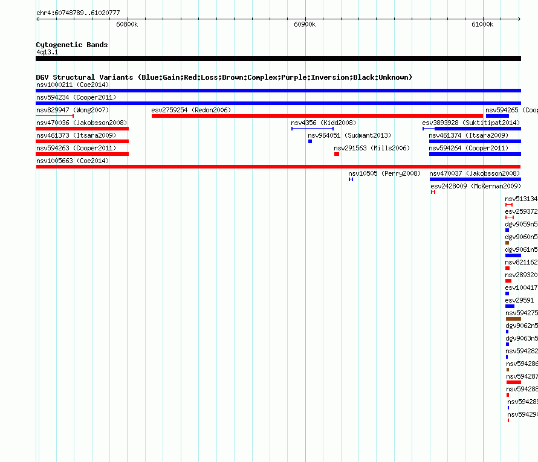Select the 4q13.1 band label
This screenshot has width=538, height=462.
pos(47,52)
